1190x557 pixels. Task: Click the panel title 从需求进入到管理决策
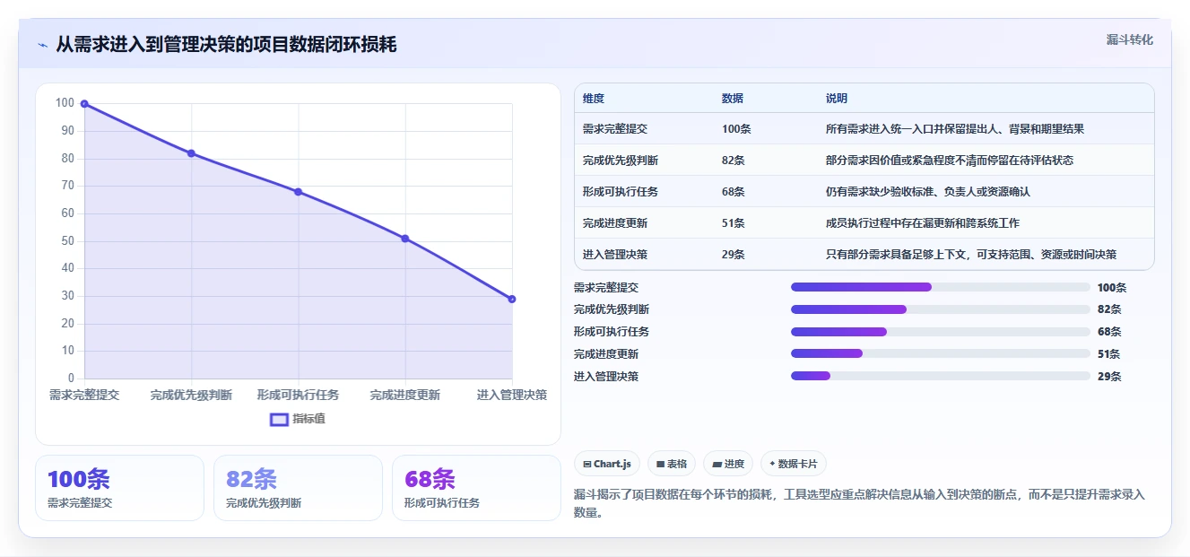[226, 45]
